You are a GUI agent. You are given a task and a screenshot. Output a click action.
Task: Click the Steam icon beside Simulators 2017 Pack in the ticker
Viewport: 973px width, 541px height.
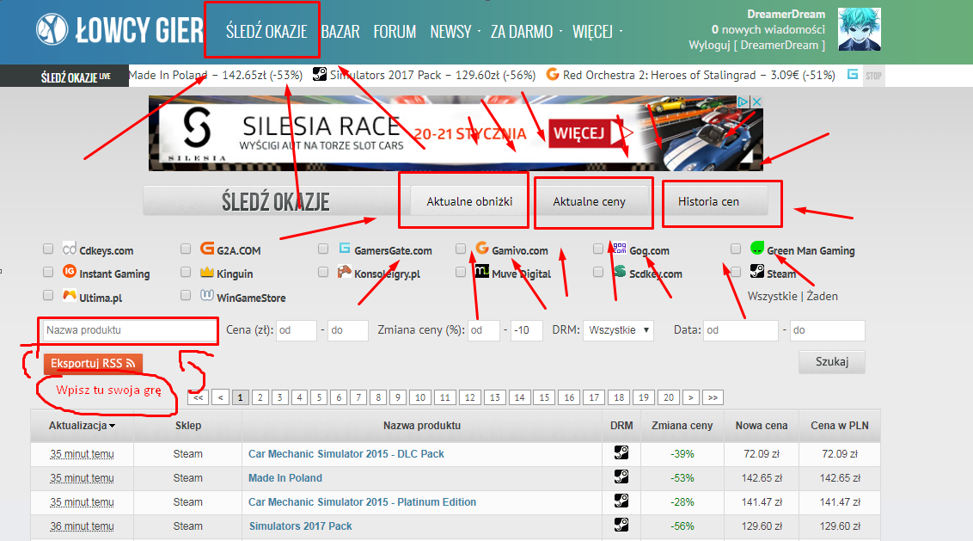[x=320, y=75]
